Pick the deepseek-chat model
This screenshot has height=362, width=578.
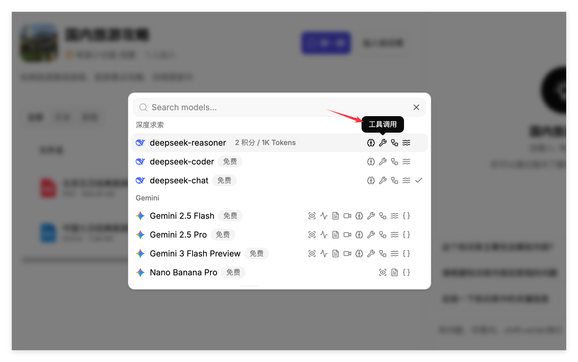coord(279,180)
